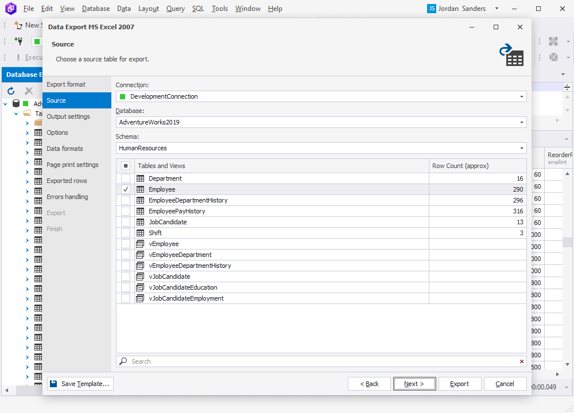Check the JobCandidate checkbox

(126, 222)
